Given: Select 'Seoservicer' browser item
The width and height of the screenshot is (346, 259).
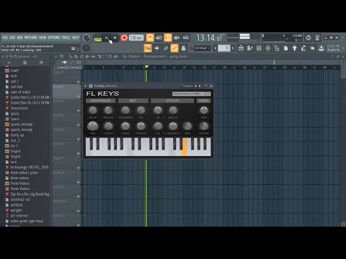Looking at the screenshot, I should click(x=19, y=108).
